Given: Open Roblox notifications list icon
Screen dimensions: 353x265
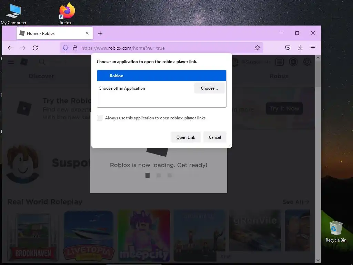Looking at the screenshot, I should (279, 62).
